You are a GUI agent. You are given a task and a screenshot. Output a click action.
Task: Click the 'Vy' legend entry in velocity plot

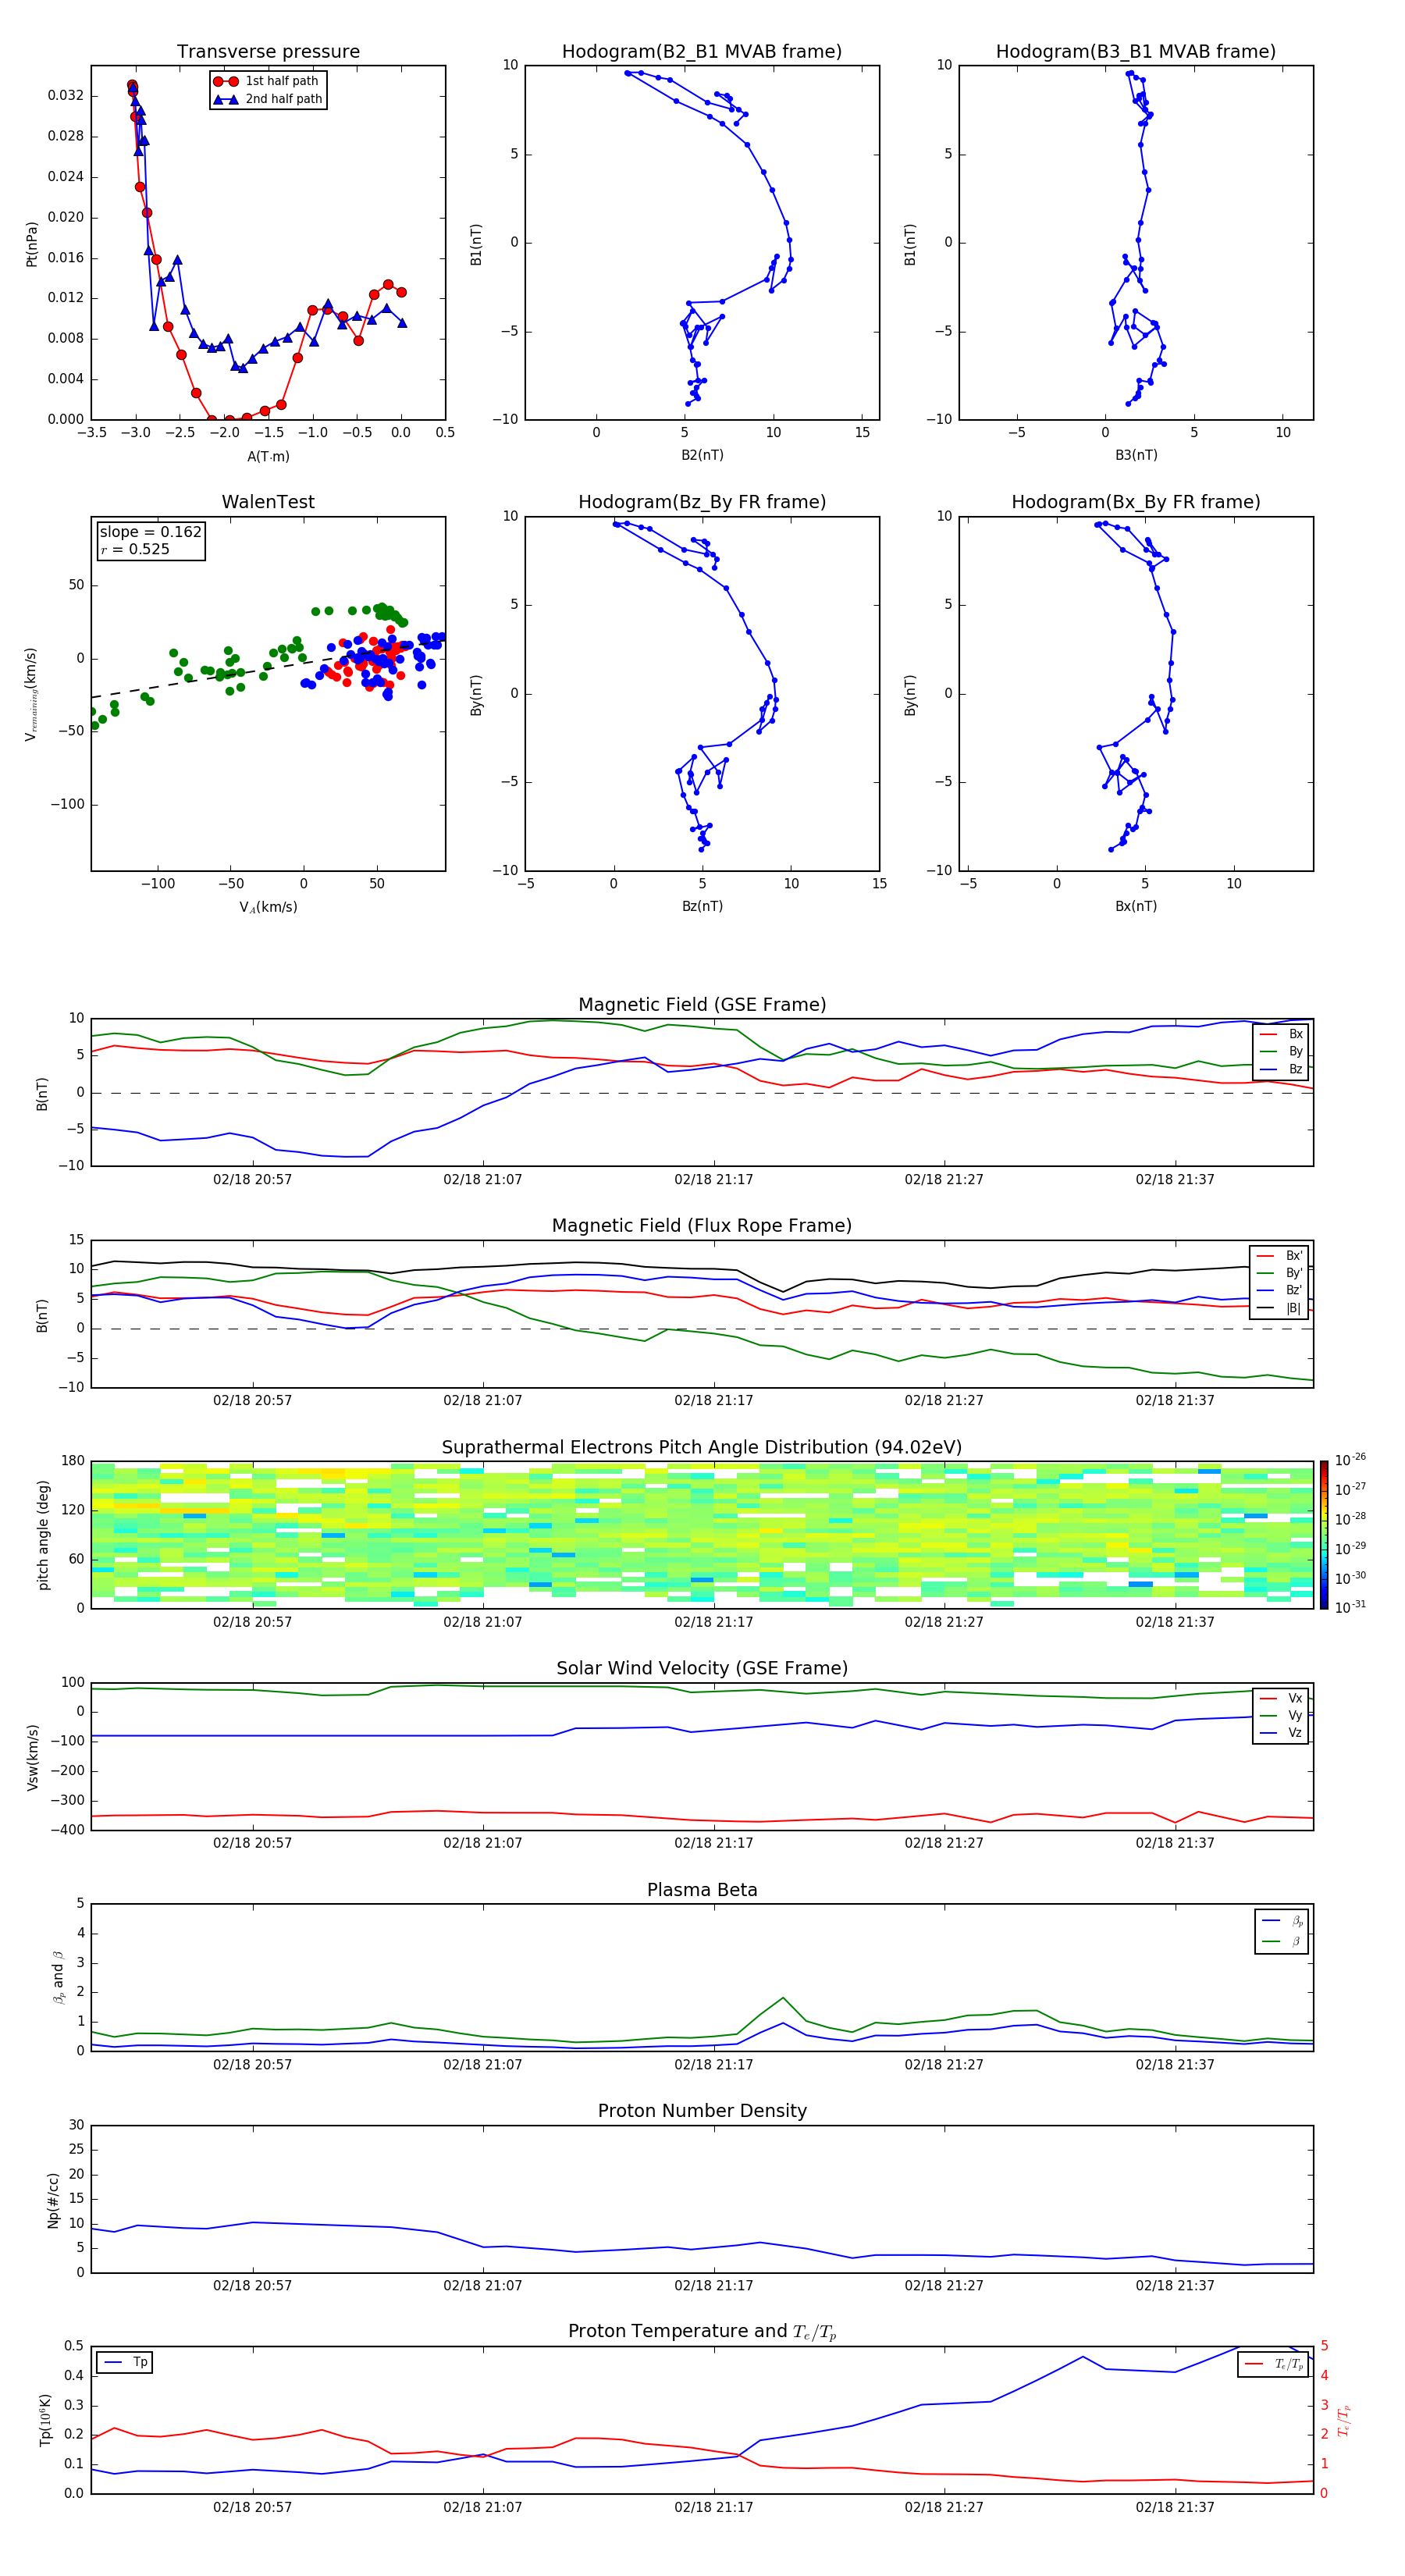pyautogui.click(x=1281, y=1715)
